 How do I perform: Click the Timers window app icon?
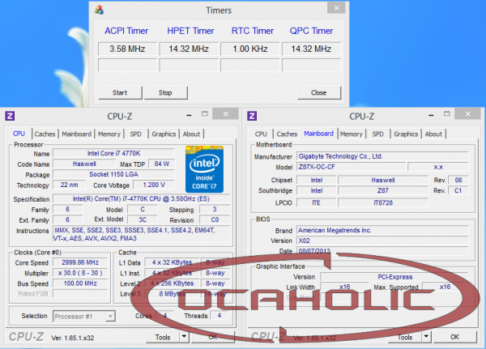[99, 10]
